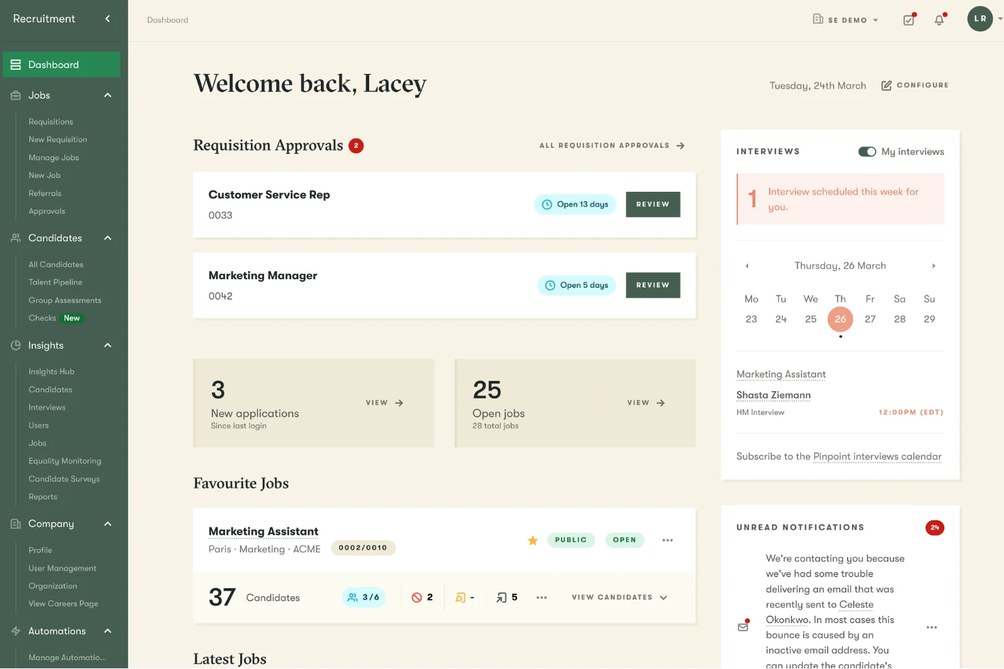Collapse the Jobs section chevron
Viewport: 1004px width, 669px height.
(107, 96)
